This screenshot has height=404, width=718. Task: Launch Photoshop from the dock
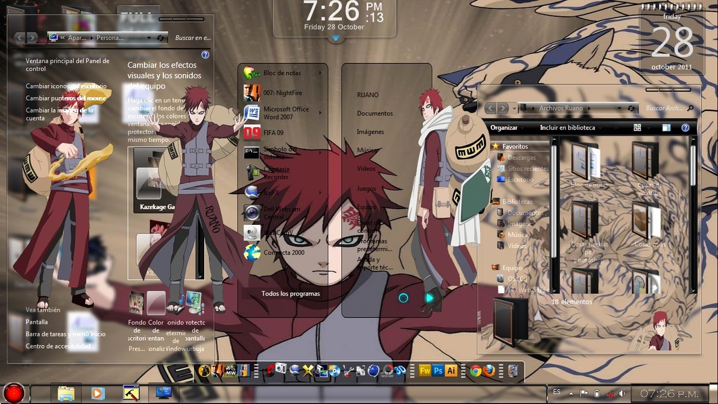(438, 371)
